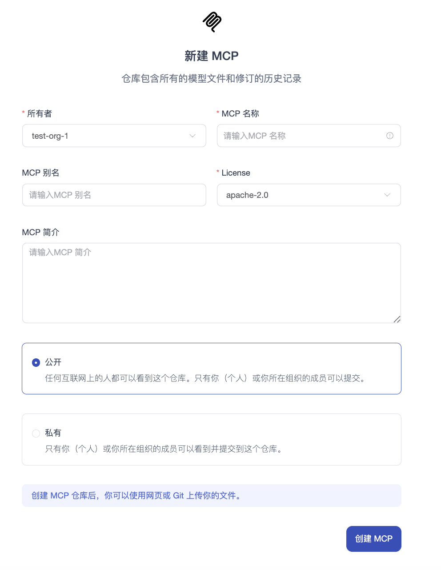Image resolution: width=441 pixels, height=570 pixels.
Task: Click the chevron arrow on the License selector
Action: [x=386, y=195]
